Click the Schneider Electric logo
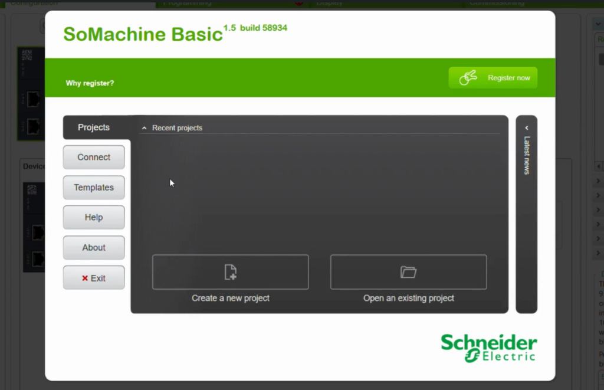Screen dimensions: 604x390 point(489,348)
